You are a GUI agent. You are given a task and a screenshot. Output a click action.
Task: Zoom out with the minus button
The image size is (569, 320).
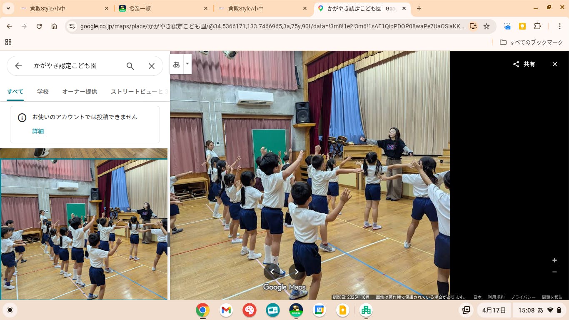(554, 272)
